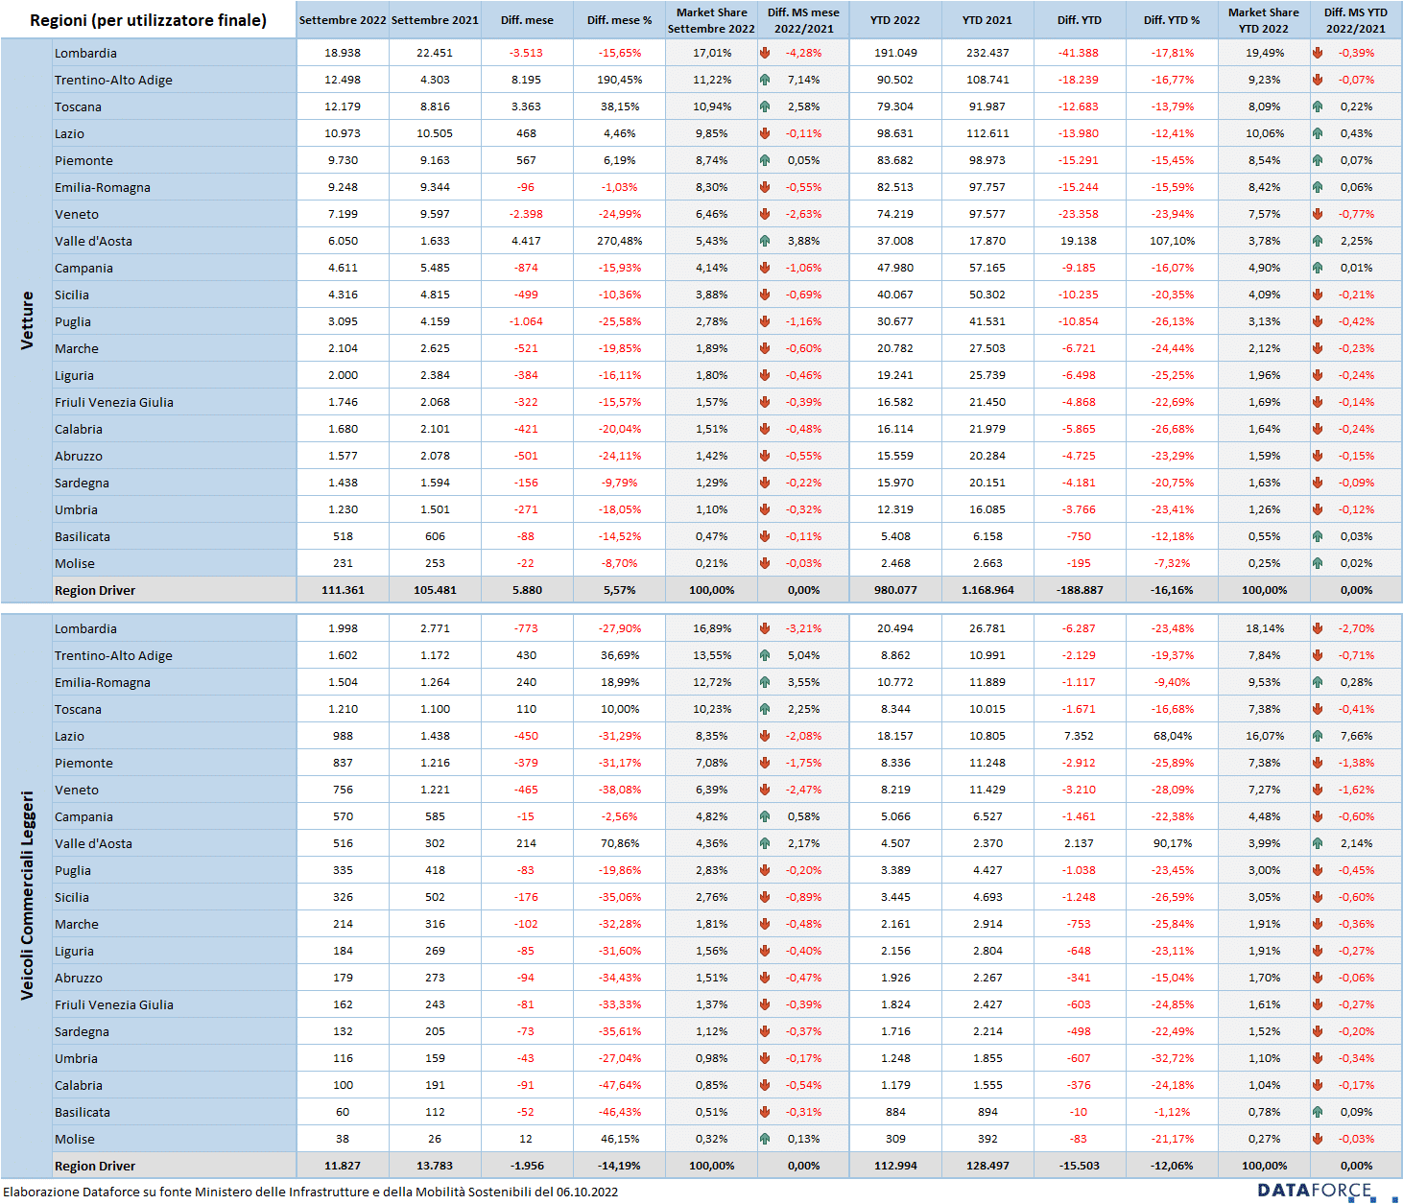Select the Vetture Region Driver total label

tap(95, 590)
